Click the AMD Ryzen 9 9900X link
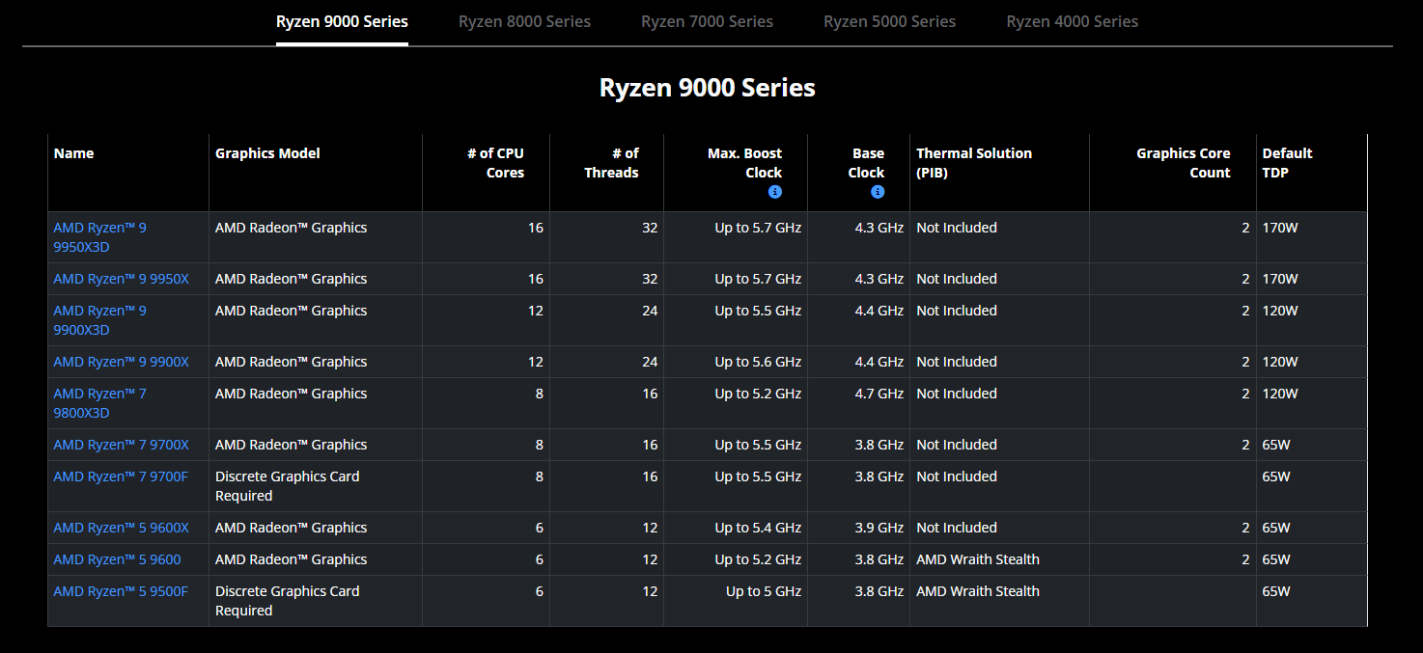This screenshot has width=1423, height=653. click(121, 362)
